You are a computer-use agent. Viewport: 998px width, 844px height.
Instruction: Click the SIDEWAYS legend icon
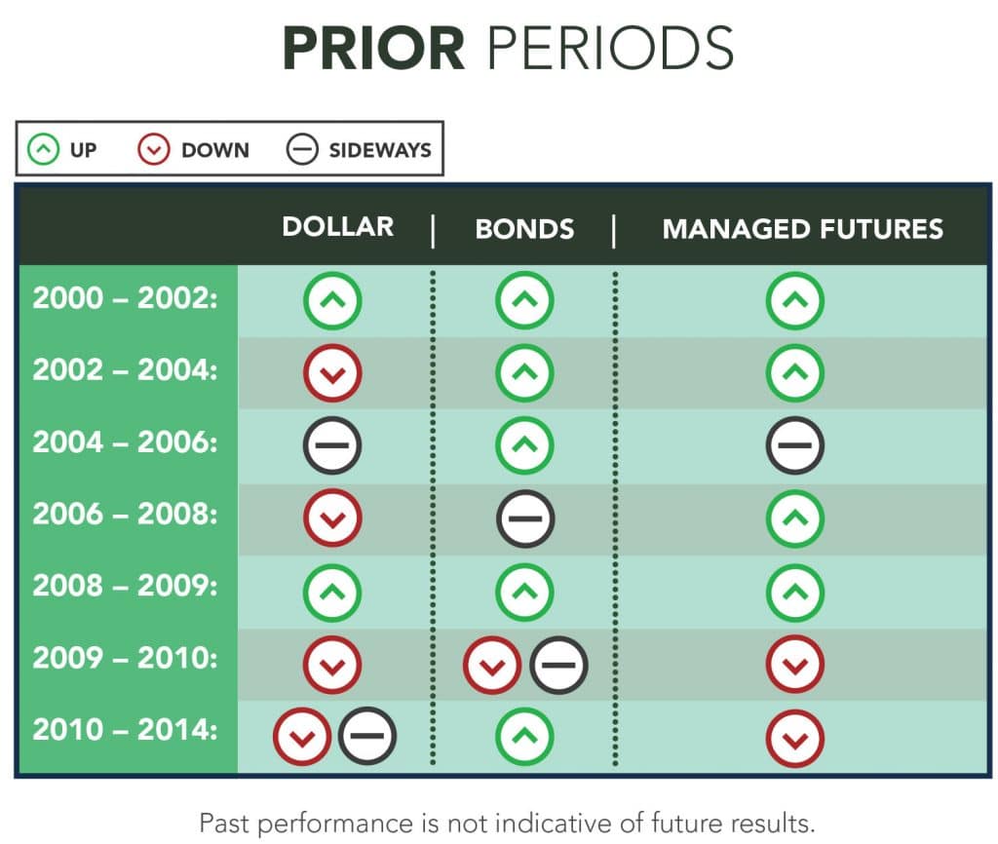[x=302, y=149]
